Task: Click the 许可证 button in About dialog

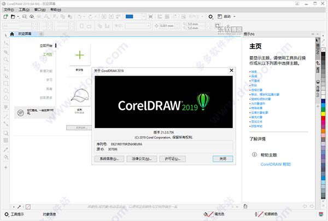Action: (x=172, y=159)
